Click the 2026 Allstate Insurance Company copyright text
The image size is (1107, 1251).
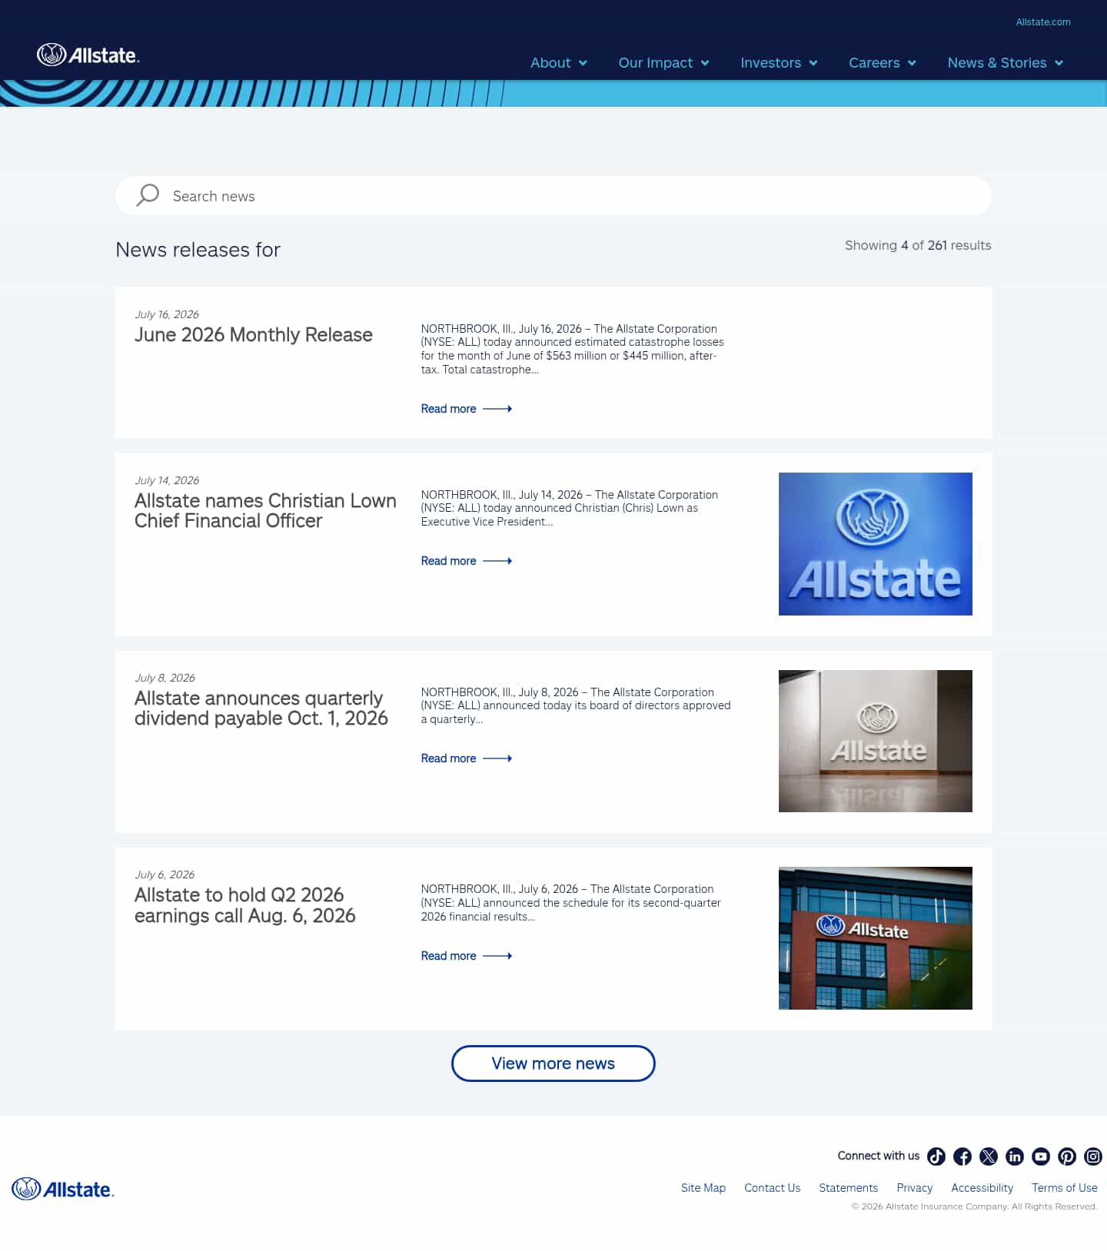click(x=974, y=1206)
